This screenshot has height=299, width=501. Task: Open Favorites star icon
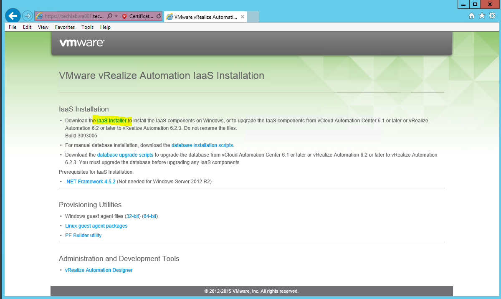482,16
